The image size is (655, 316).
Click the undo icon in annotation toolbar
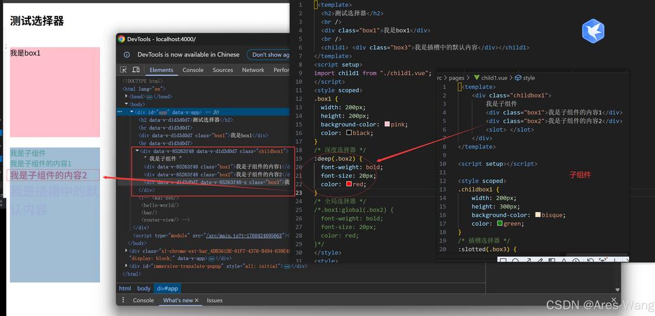[x=590, y=260]
